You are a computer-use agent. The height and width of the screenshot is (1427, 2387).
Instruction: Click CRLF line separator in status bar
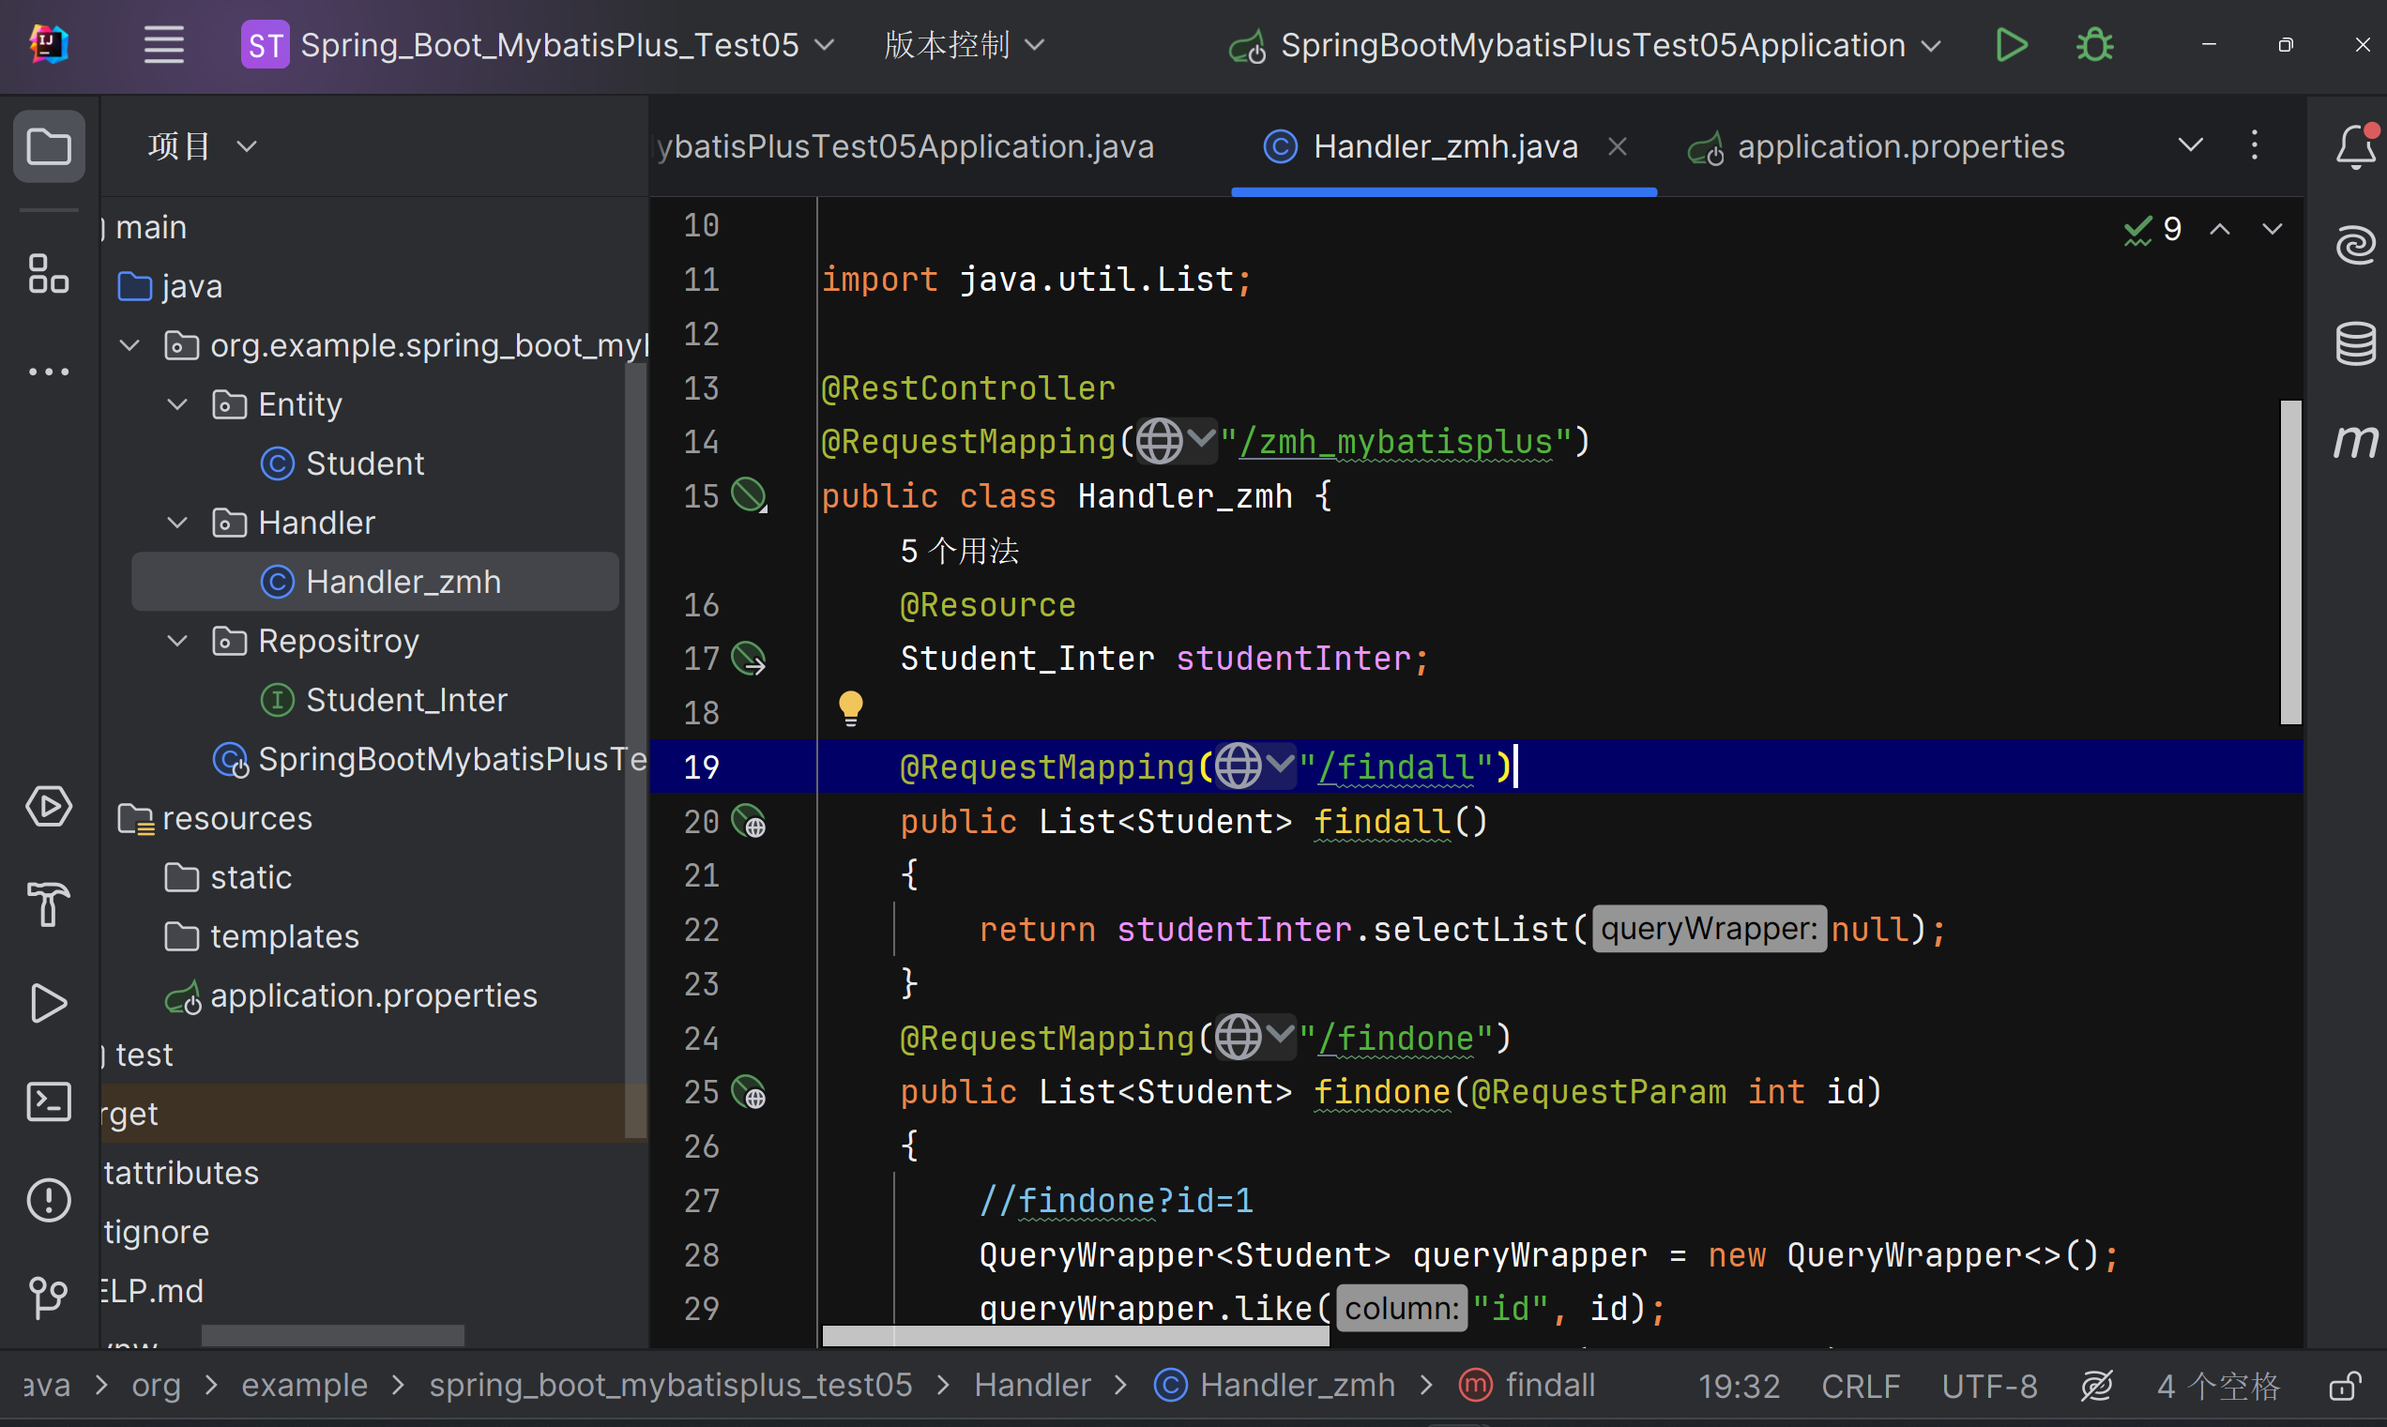click(x=1860, y=1386)
